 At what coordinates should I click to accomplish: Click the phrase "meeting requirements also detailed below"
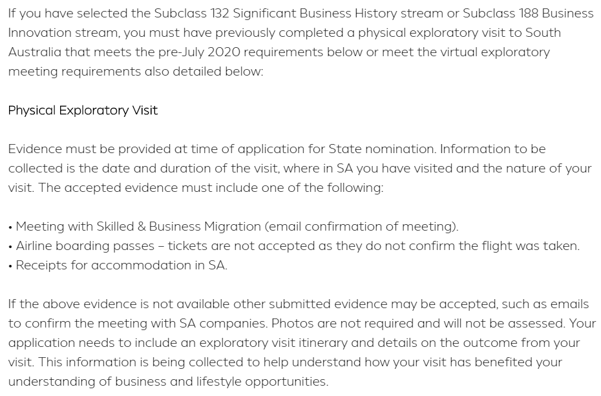[x=136, y=72]
